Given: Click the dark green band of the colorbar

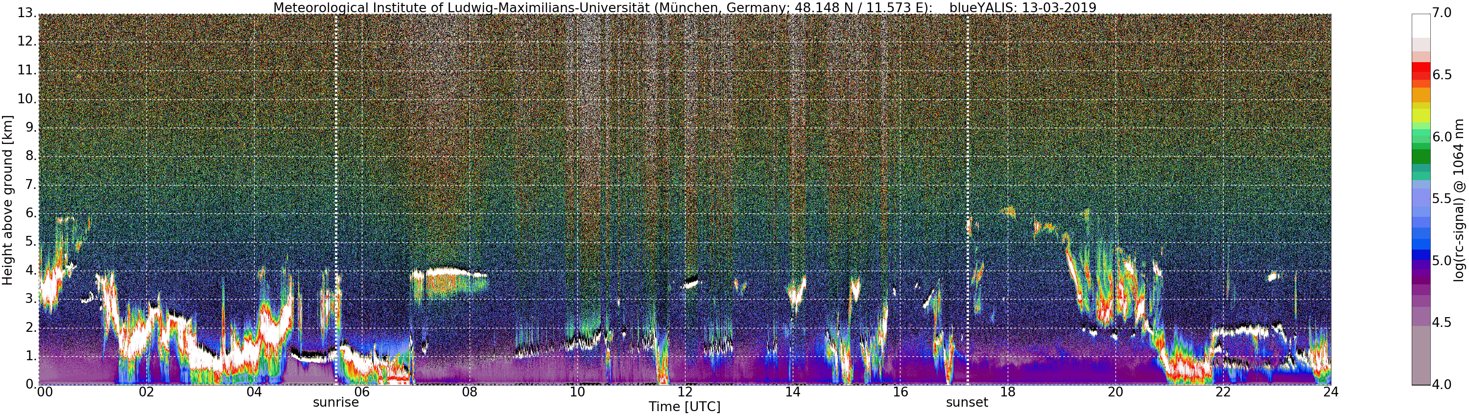Looking at the screenshot, I should (1421, 156).
